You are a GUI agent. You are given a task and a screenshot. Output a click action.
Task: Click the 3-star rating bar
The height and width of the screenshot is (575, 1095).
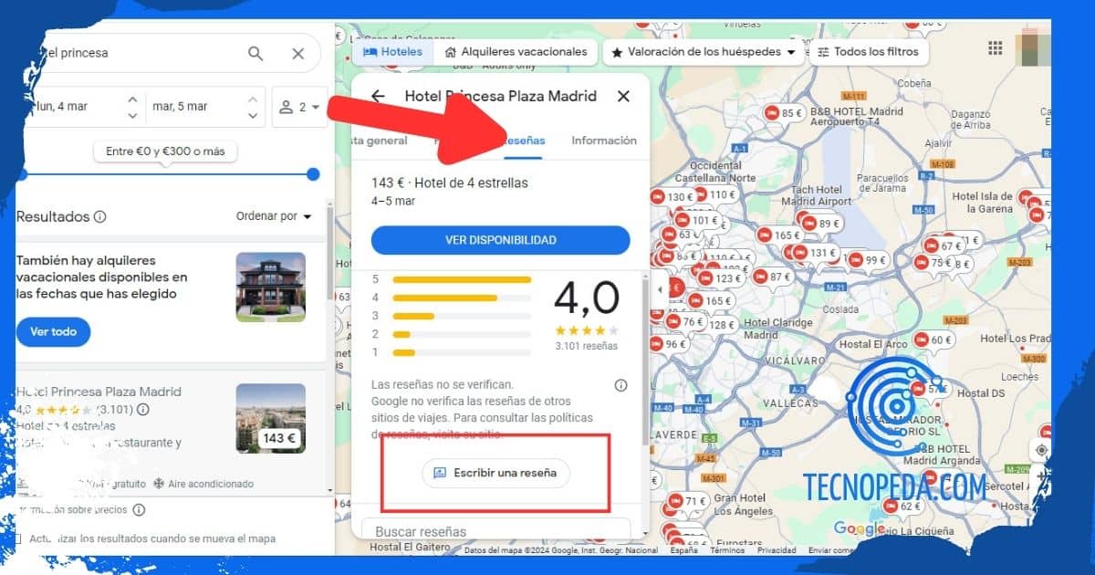tap(462, 316)
